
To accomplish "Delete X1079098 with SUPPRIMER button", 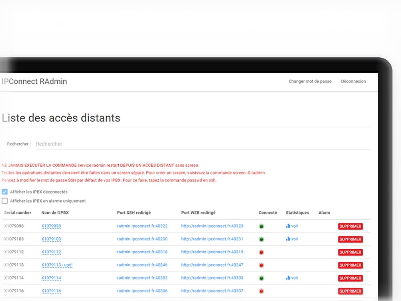I will click(x=350, y=226).
